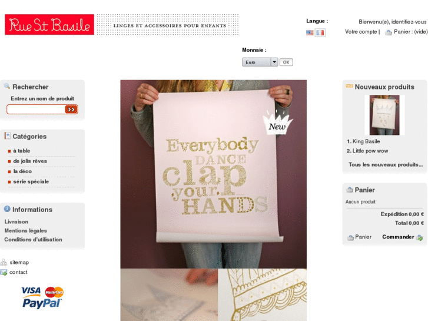Viewport: 428px width, 321px height.
Task: Click the basket icon next to Panier (vide)
Action: click(388, 32)
